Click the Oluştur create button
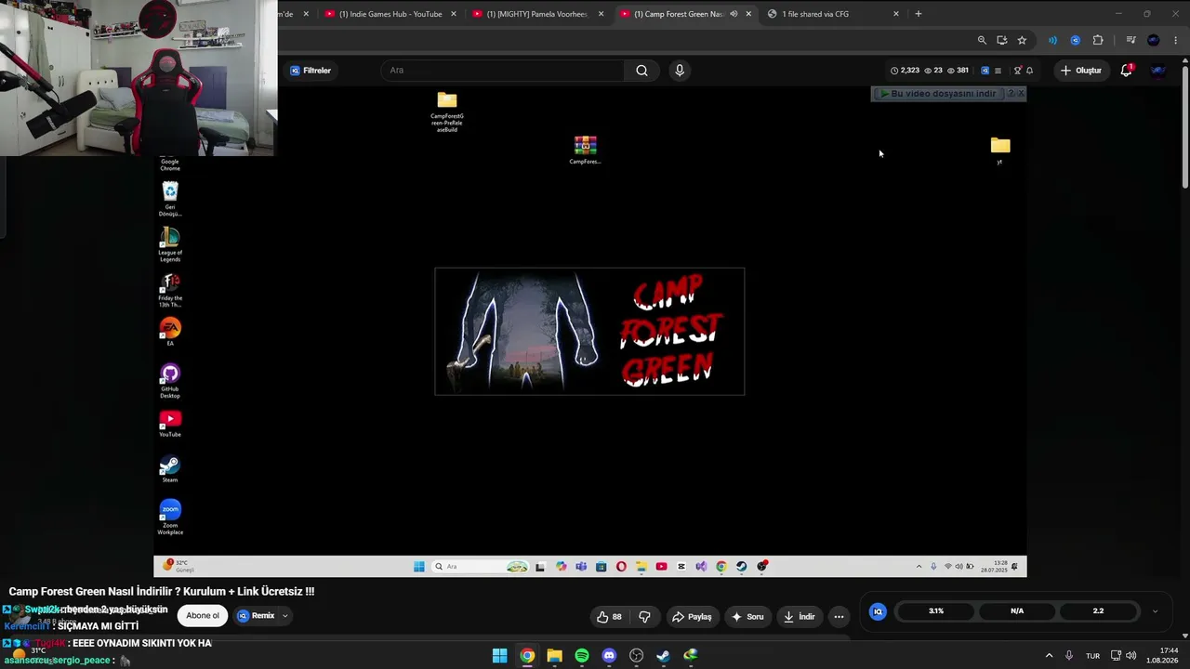 coord(1080,71)
